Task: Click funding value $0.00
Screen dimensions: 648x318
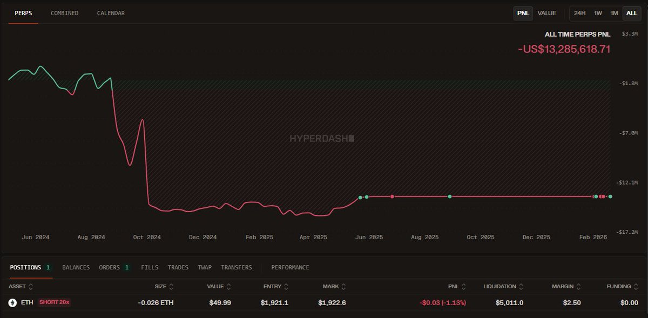Action: point(629,303)
